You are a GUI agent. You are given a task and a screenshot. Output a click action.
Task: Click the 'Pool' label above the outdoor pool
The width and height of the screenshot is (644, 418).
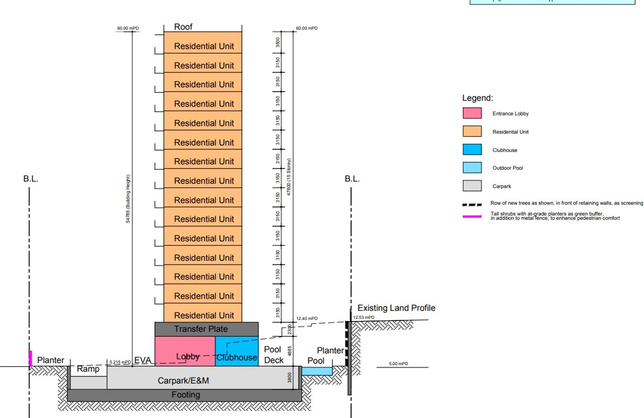coord(316,361)
